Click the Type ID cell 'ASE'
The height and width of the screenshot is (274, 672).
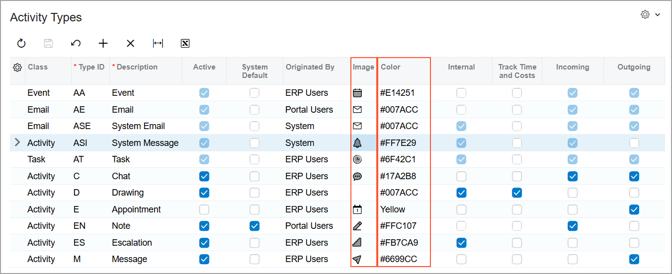point(82,126)
